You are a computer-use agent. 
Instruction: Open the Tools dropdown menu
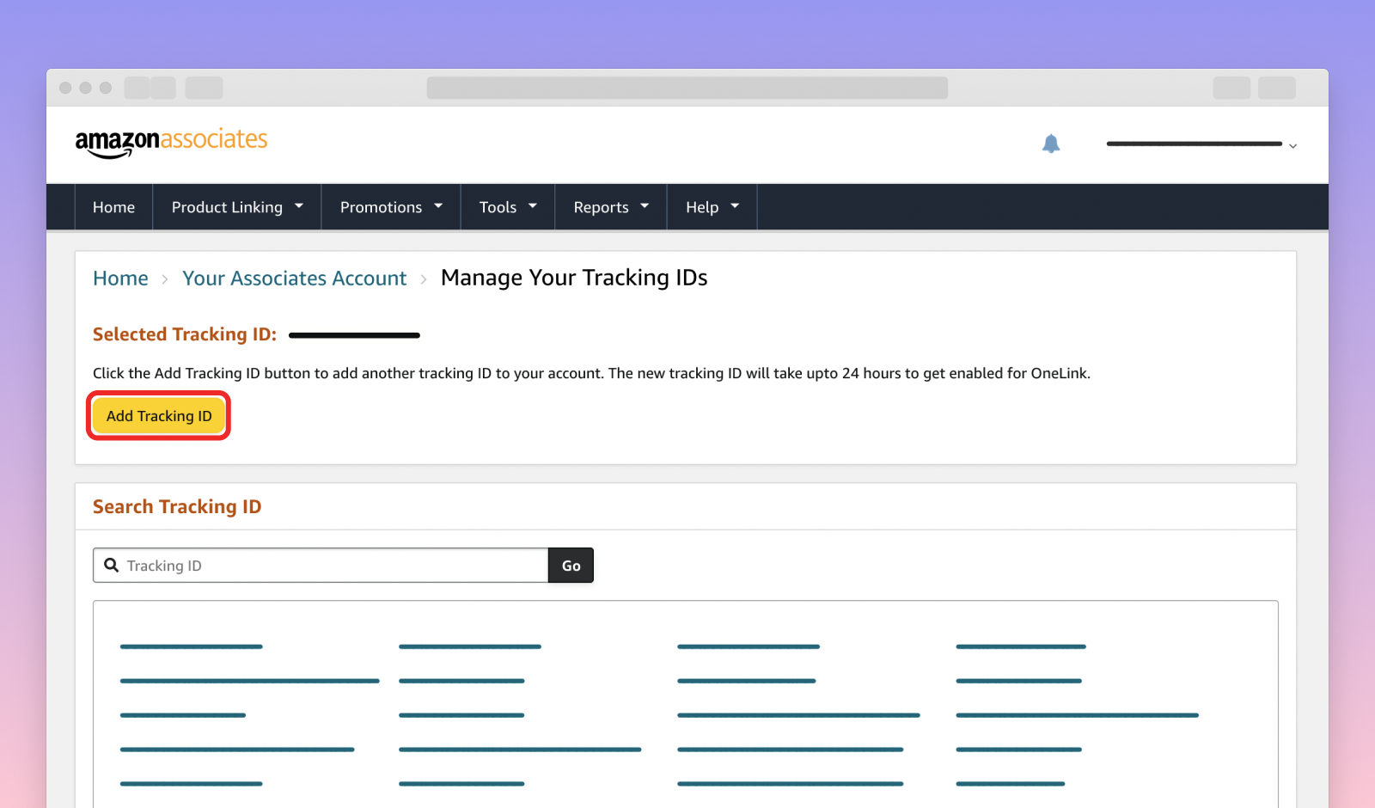(508, 207)
